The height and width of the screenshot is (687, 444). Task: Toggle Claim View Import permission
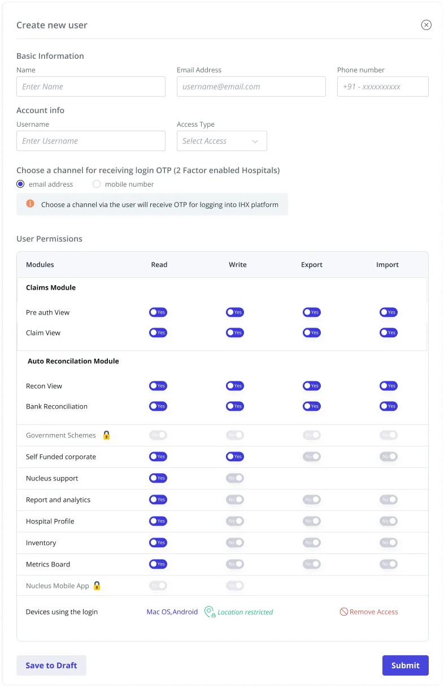tap(389, 333)
